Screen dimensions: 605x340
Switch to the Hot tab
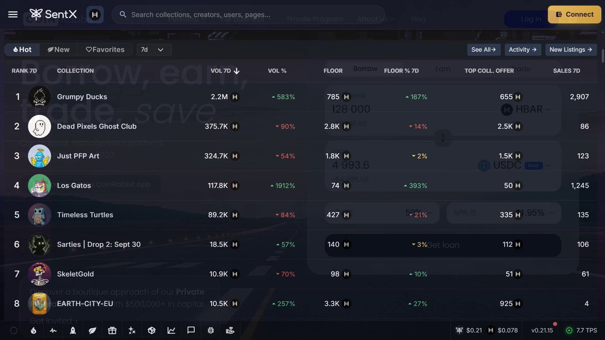pos(22,50)
